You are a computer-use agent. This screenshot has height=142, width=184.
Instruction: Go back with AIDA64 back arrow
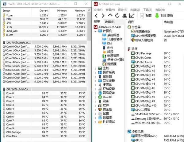click(x=96, y=16)
